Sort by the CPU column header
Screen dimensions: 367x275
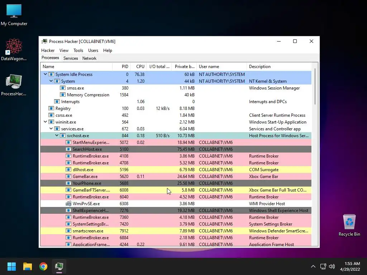[x=138, y=67]
